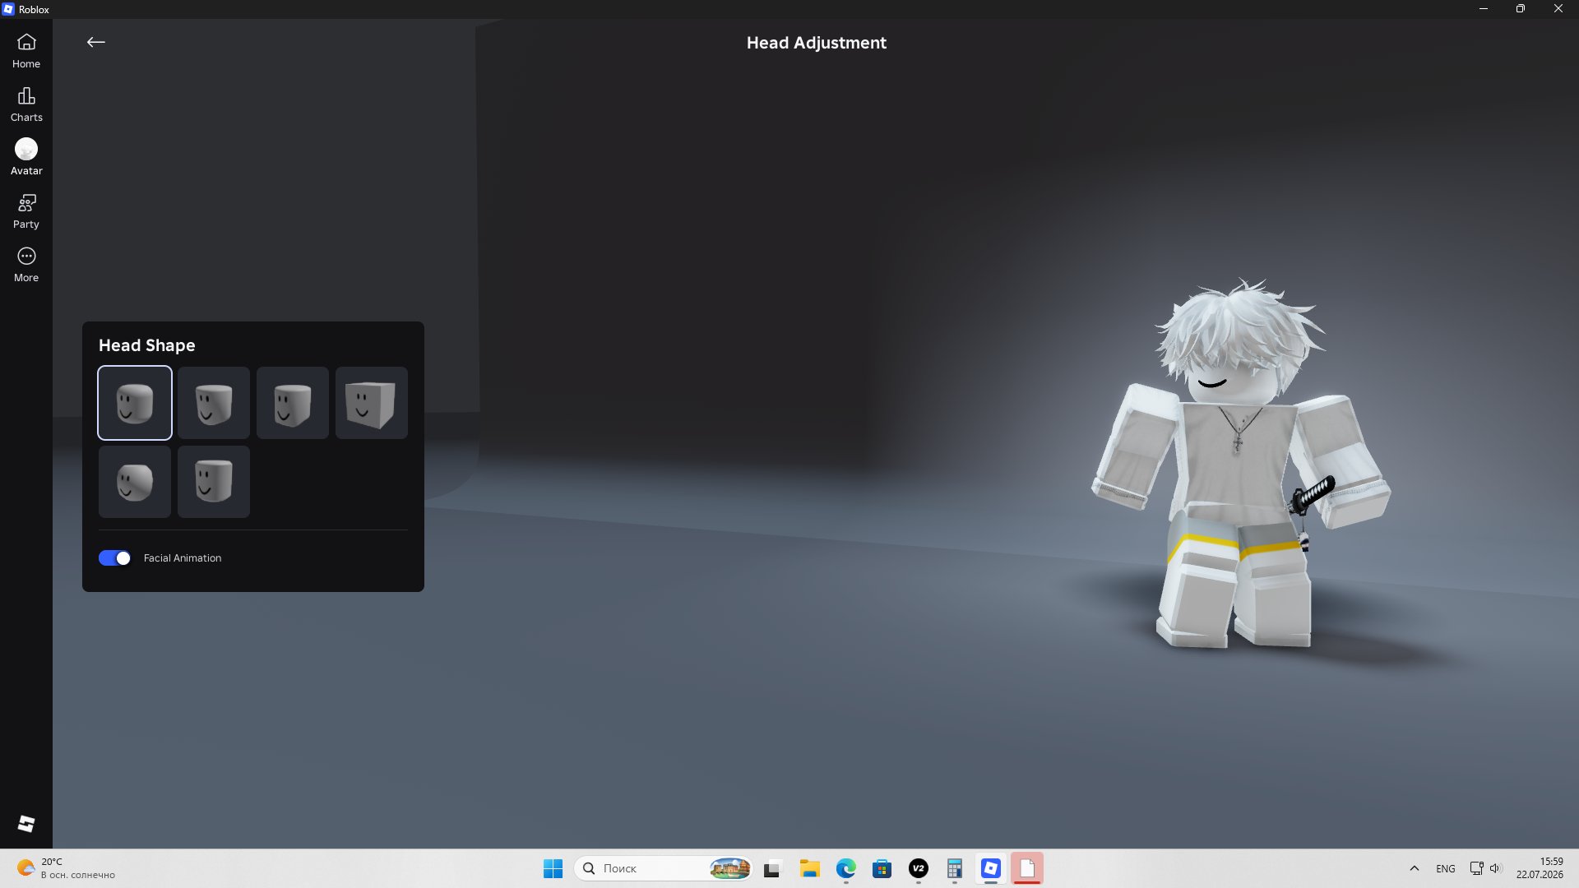Open File Explorer from taskbar
This screenshot has width=1579, height=888.
pos(810,868)
